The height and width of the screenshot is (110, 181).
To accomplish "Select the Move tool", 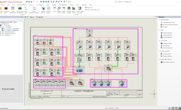I will coord(54,10).
